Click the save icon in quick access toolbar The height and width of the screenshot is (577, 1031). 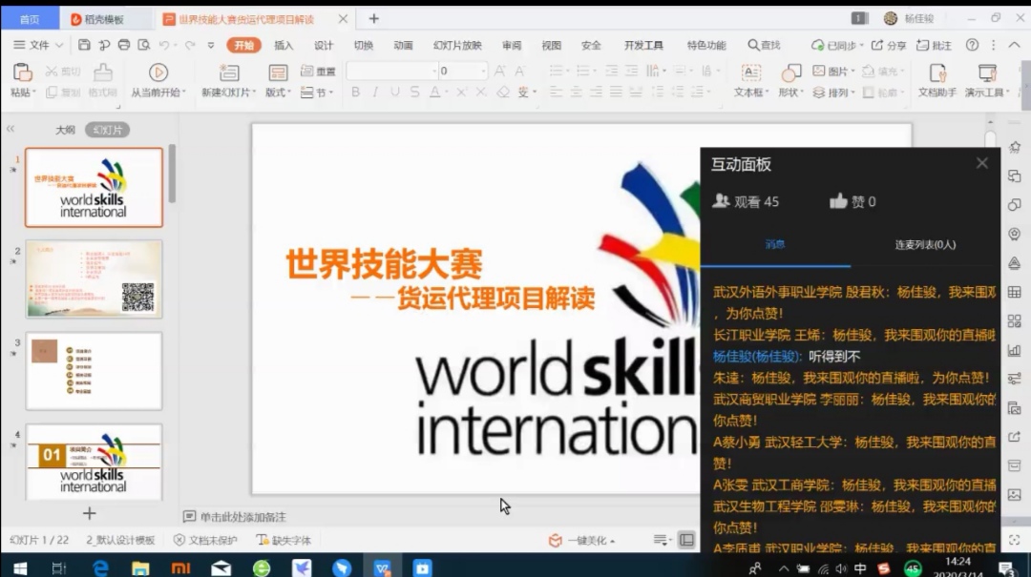click(x=84, y=45)
